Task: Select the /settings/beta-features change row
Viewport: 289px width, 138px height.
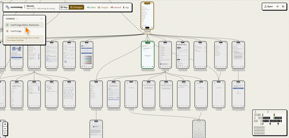Action: 24,25
